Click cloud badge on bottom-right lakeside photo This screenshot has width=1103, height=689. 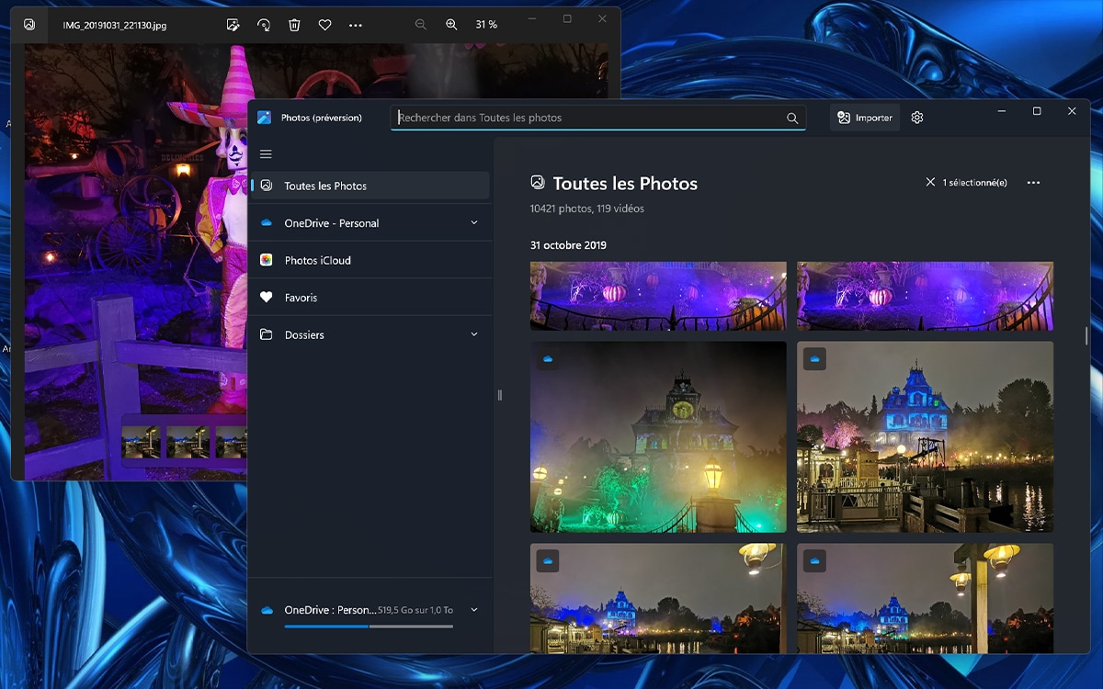[814, 560]
